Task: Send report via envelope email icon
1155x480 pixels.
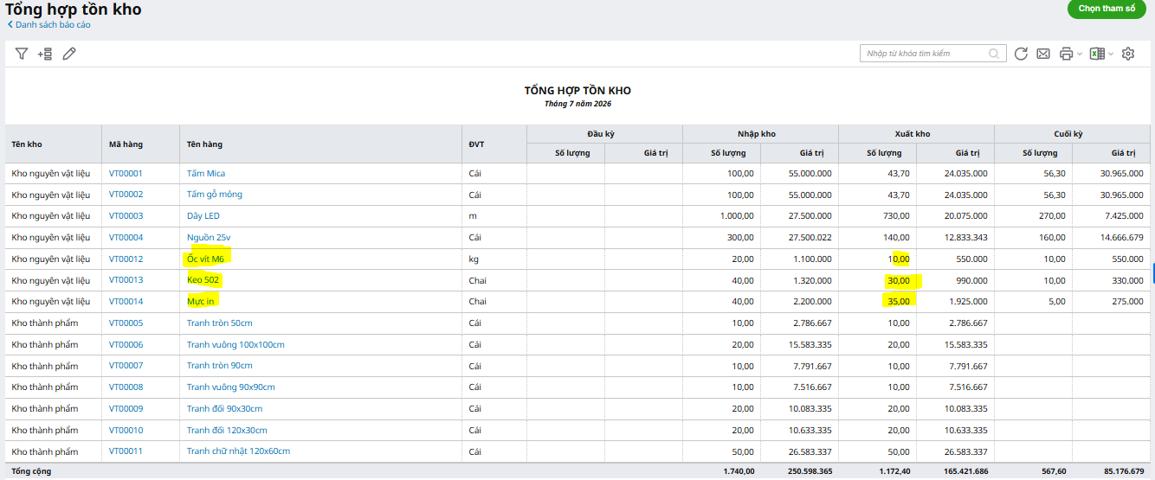Action: (1043, 54)
